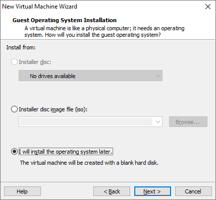Click the Guest Operating System Installation heading
The width and height of the screenshot is (216, 200).
point(65,20)
